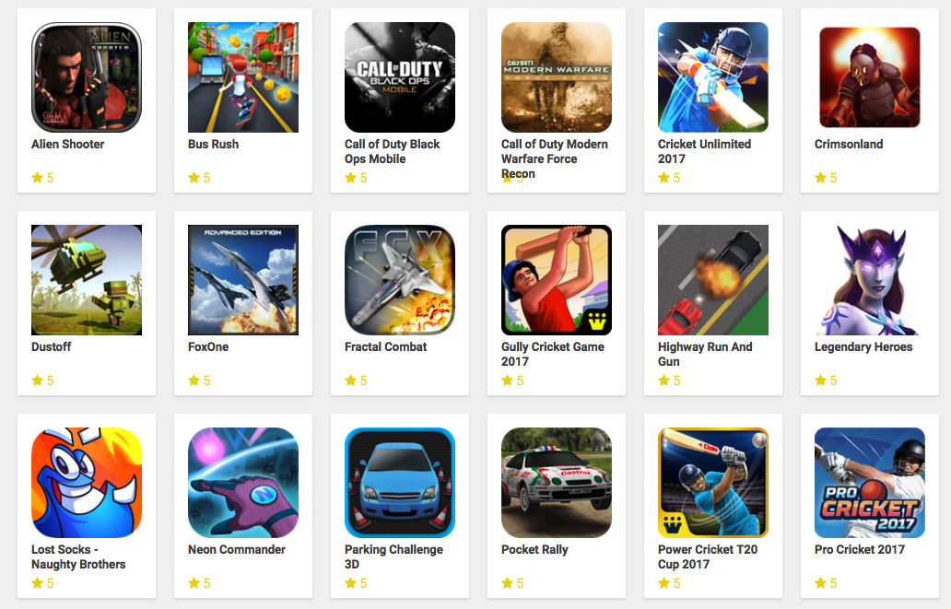Screen dimensions: 951x609
Task: Open the Dustoff helicopter game icon
Action: (x=86, y=280)
